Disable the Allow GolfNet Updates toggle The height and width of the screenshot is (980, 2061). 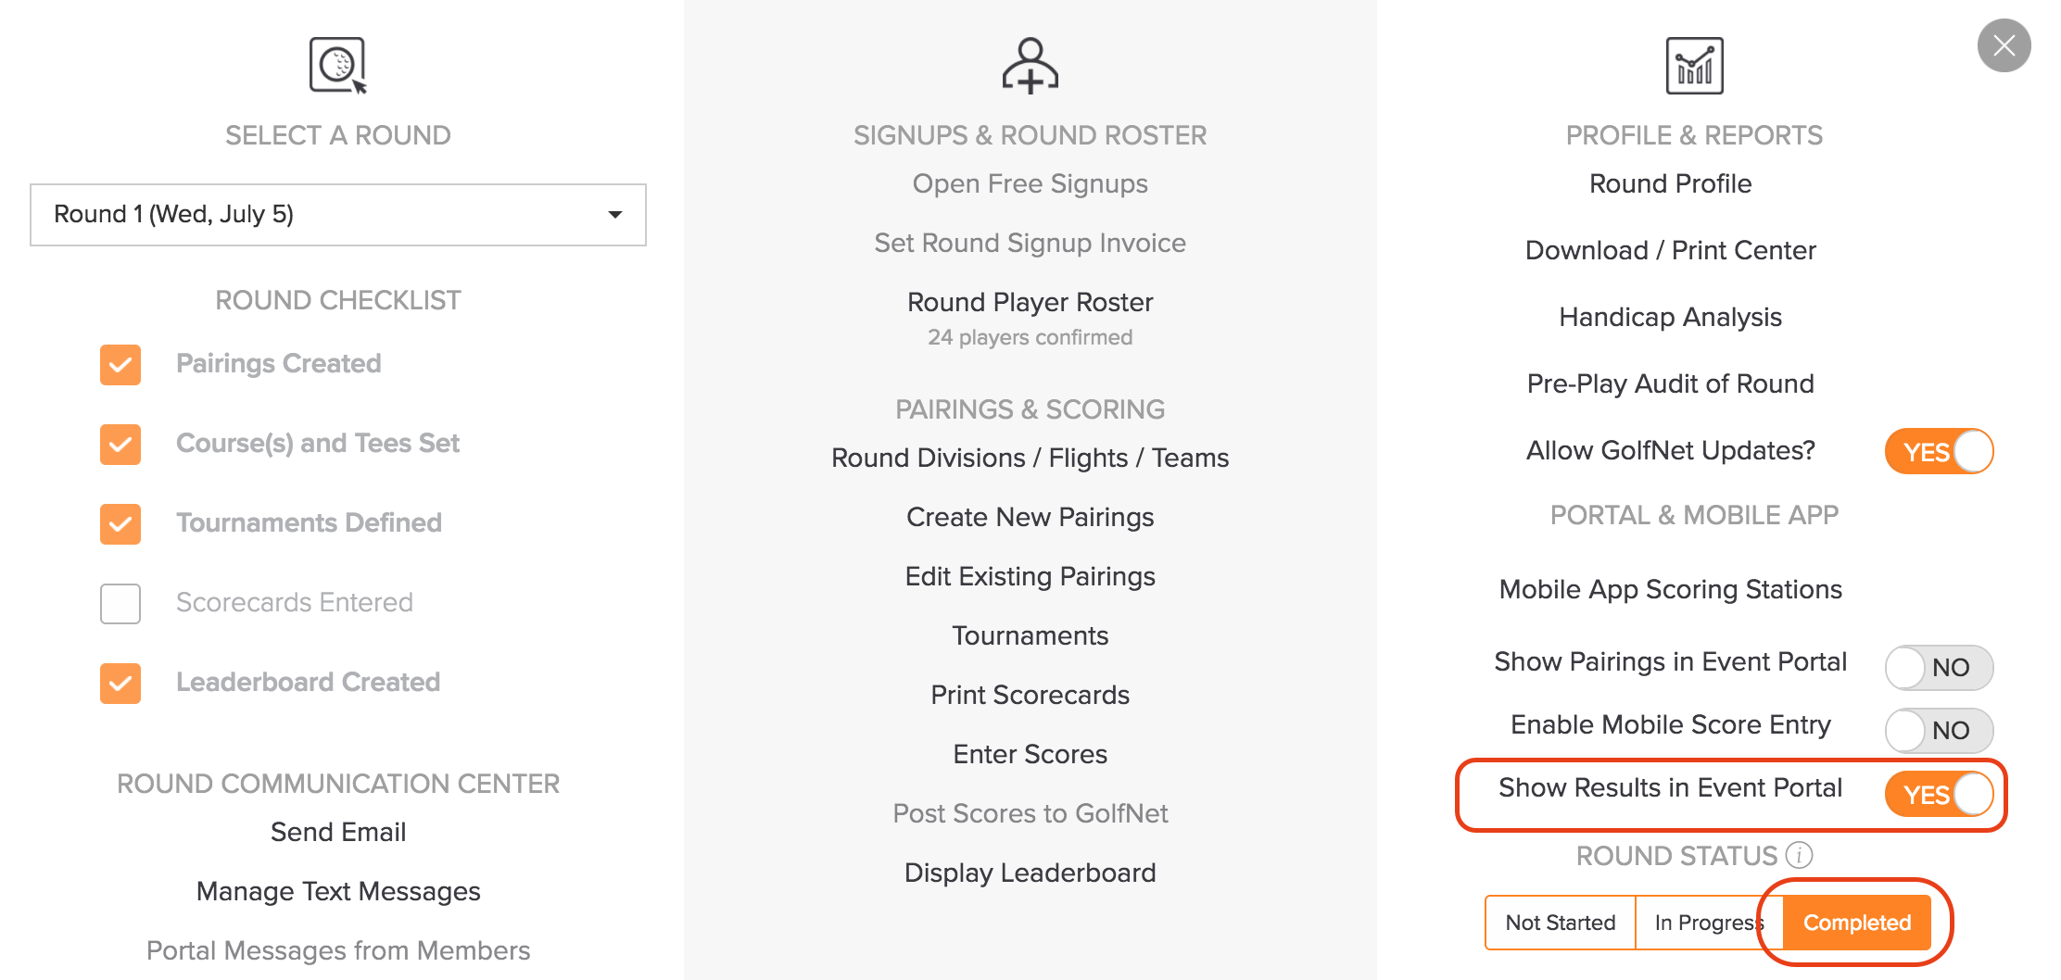coord(1939,451)
